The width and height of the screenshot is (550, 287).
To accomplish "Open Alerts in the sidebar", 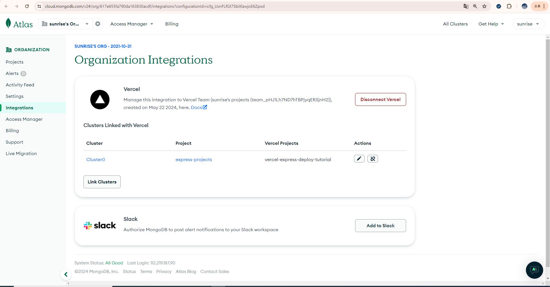I will point(12,74).
